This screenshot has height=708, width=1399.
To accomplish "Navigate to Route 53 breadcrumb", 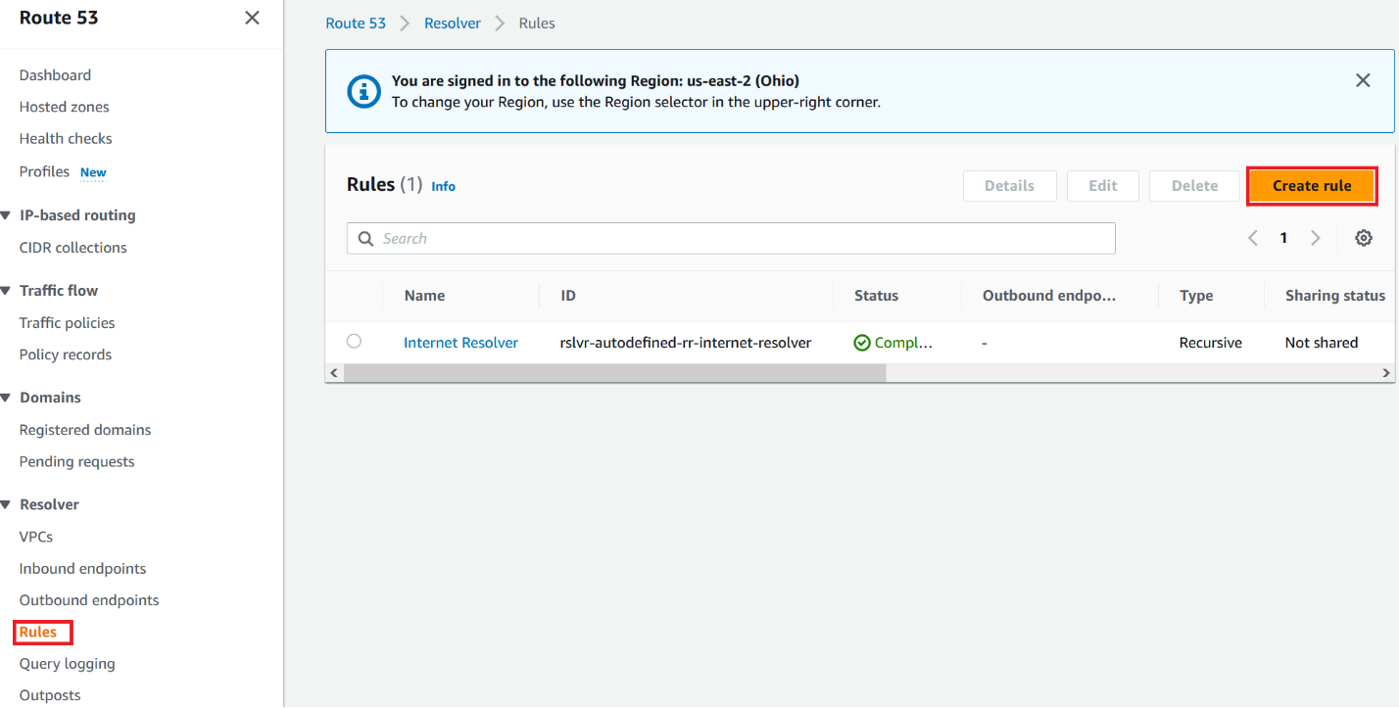I will pyautogui.click(x=356, y=24).
